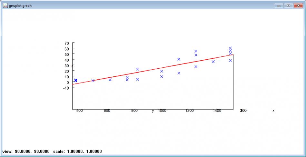Select the lone blue cross between 1200 and 1400 below the line
306x157 pixels.
196,66
